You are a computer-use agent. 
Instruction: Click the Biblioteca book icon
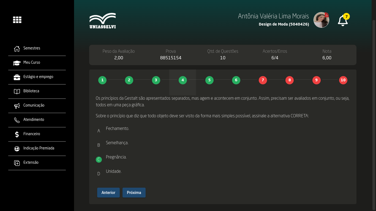[17, 91]
